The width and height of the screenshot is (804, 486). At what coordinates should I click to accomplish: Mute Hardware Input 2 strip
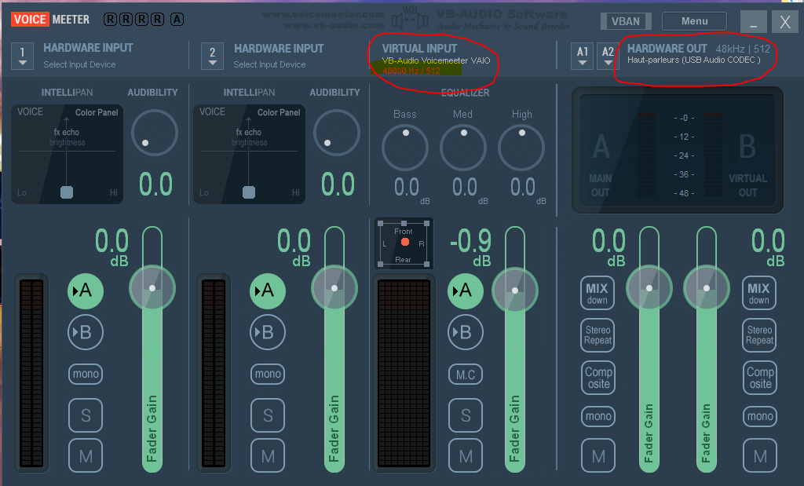(268, 455)
